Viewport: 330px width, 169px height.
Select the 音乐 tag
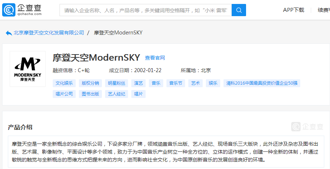tap(156, 83)
